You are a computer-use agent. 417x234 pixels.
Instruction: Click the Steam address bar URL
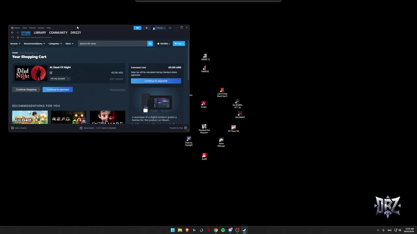[36, 37]
